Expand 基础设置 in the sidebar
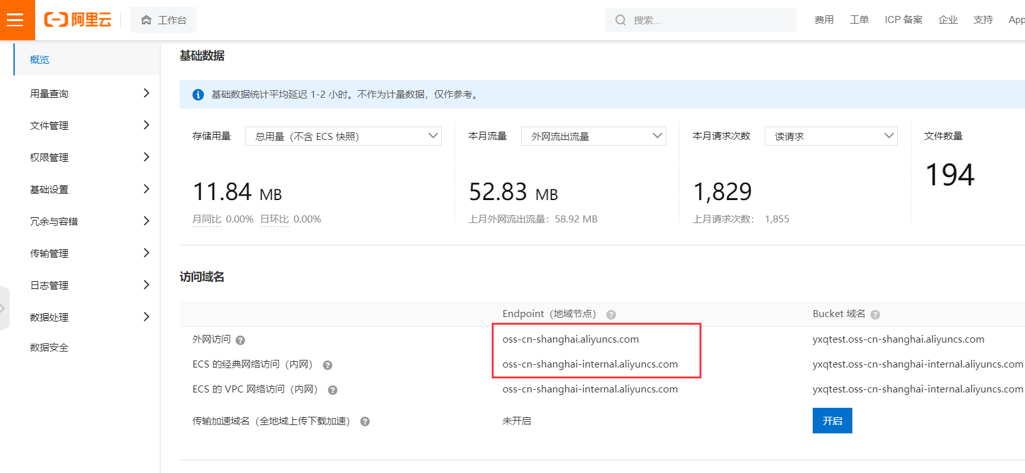 tap(146, 189)
